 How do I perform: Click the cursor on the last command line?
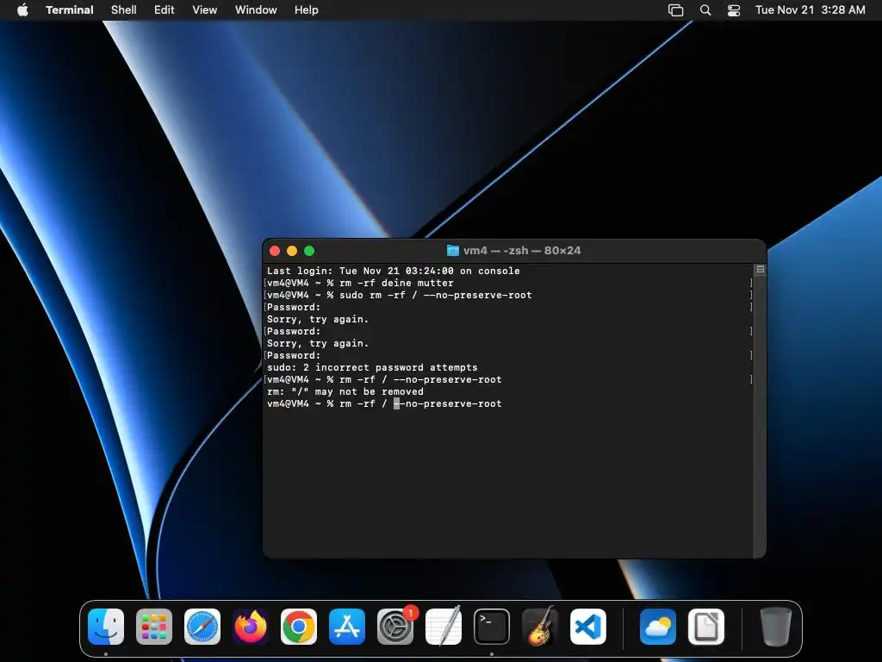[x=396, y=403]
